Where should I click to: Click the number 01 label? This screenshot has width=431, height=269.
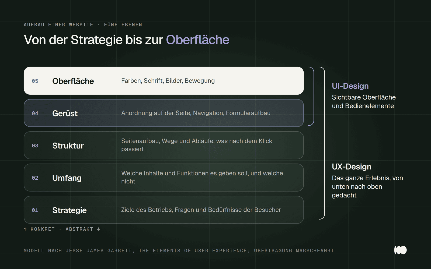pos(35,210)
